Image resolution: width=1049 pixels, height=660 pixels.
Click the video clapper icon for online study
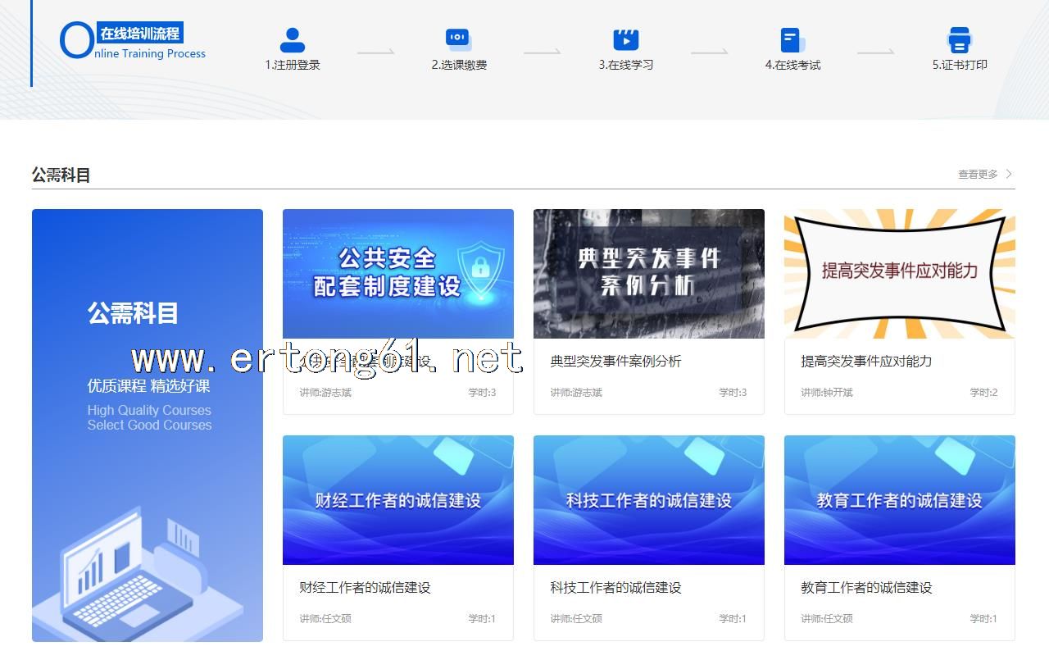[x=625, y=39]
